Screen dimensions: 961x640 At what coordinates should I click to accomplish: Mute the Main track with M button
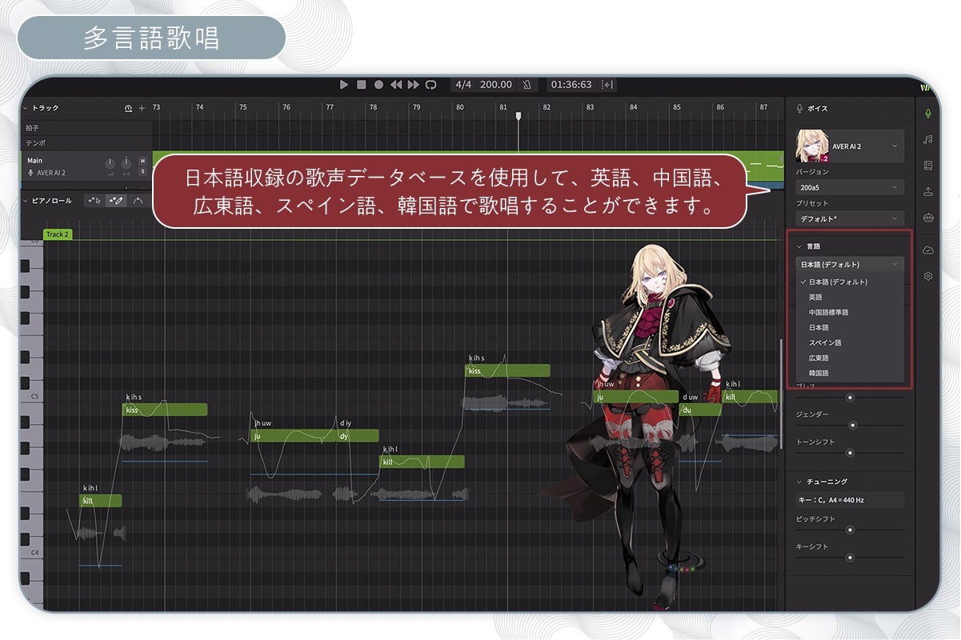point(142,161)
